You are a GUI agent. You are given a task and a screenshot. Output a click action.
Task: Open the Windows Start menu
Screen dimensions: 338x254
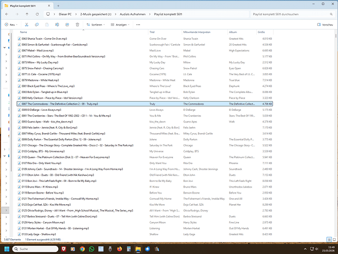[7, 249]
